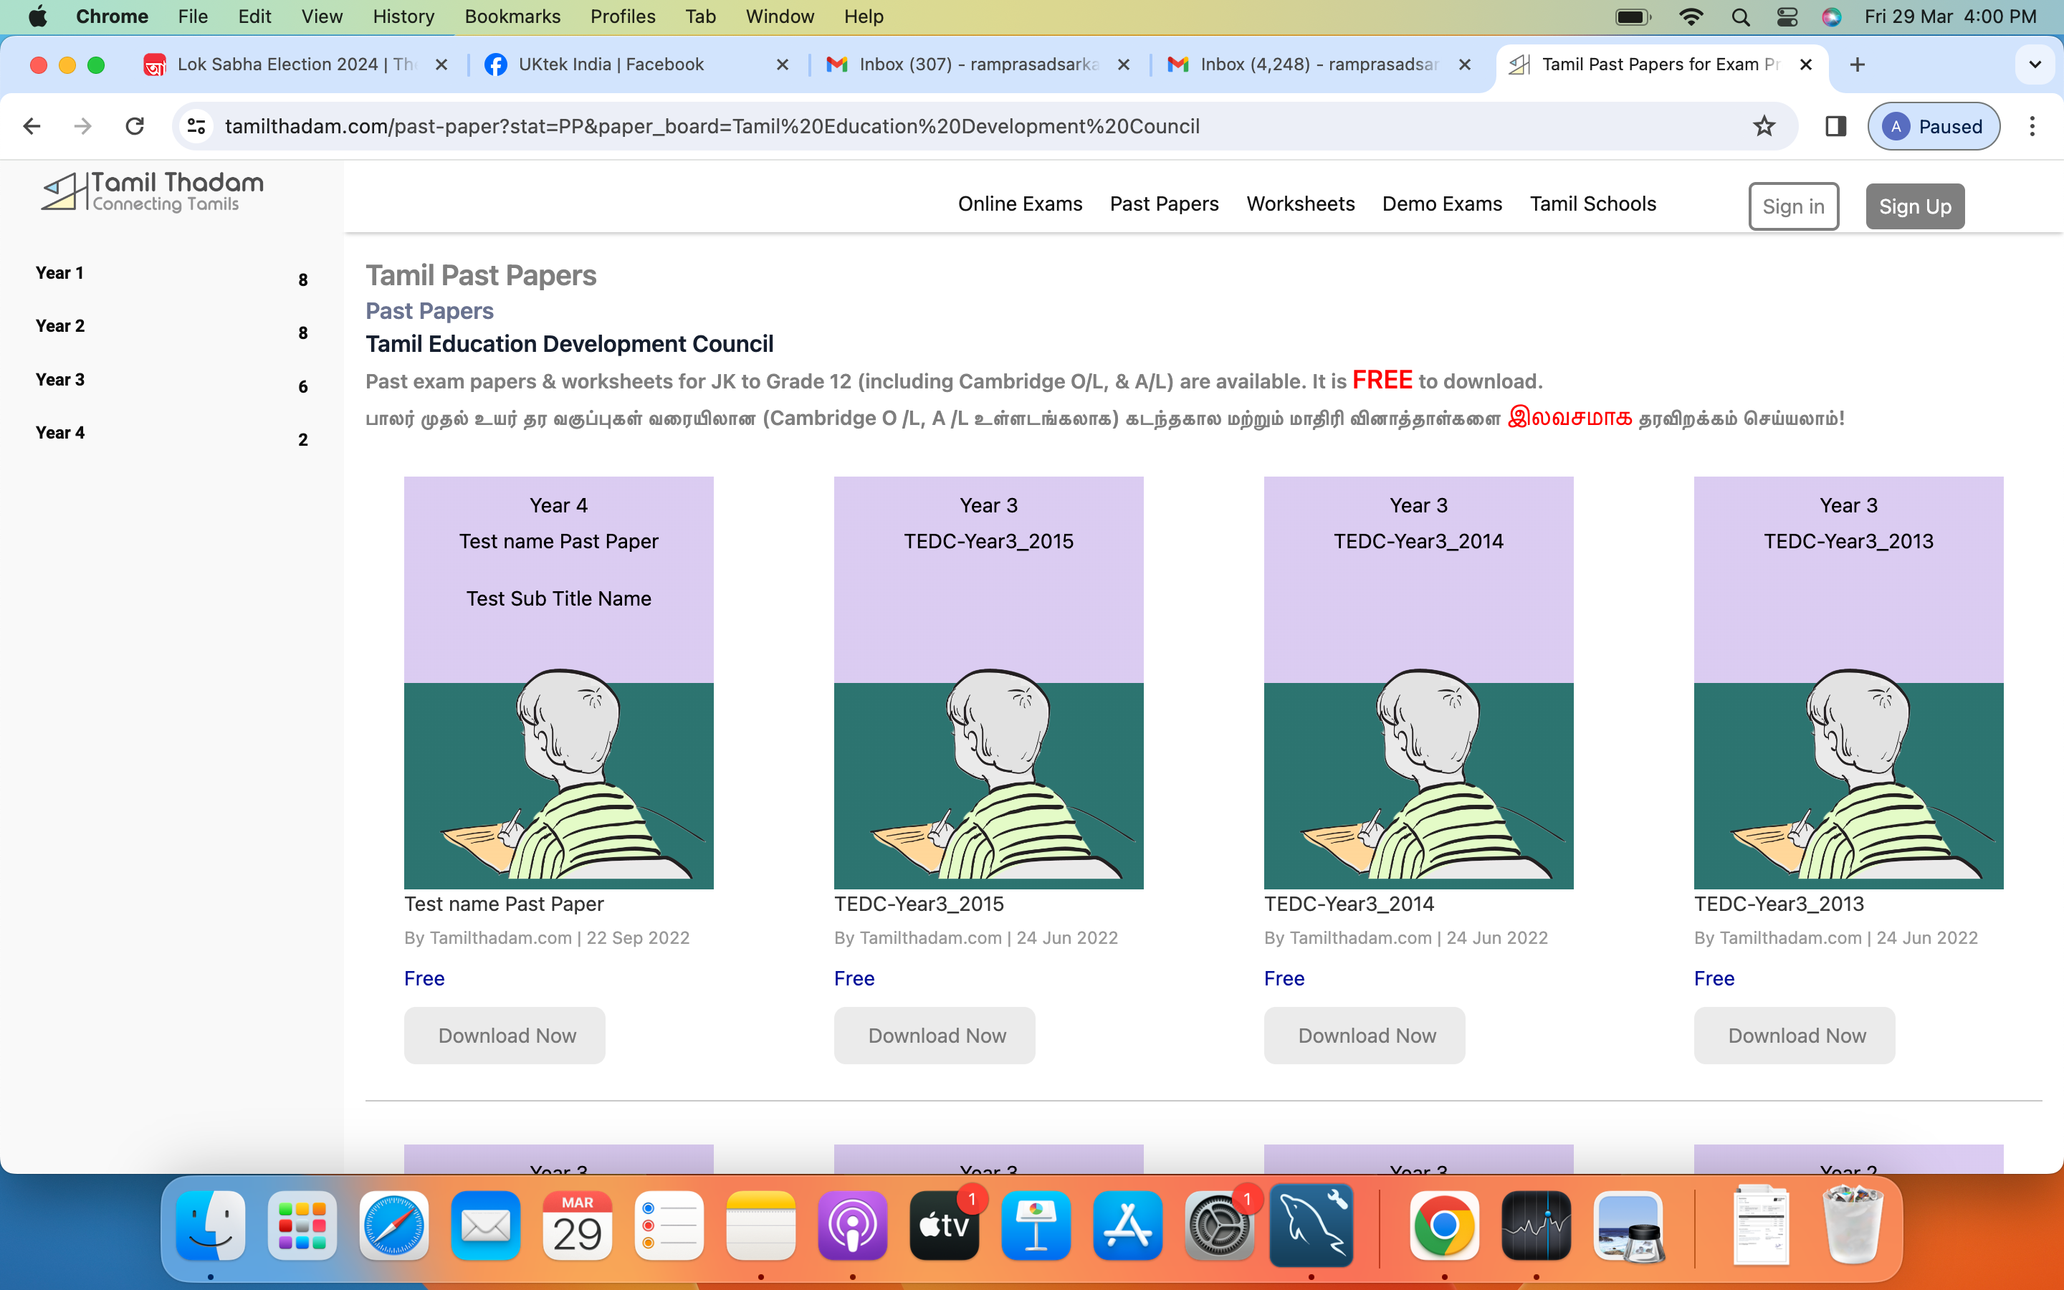Launch MySQL Workbench from the dock
Image resolution: width=2064 pixels, height=1290 pixels.
(x=1311, y=1226)
